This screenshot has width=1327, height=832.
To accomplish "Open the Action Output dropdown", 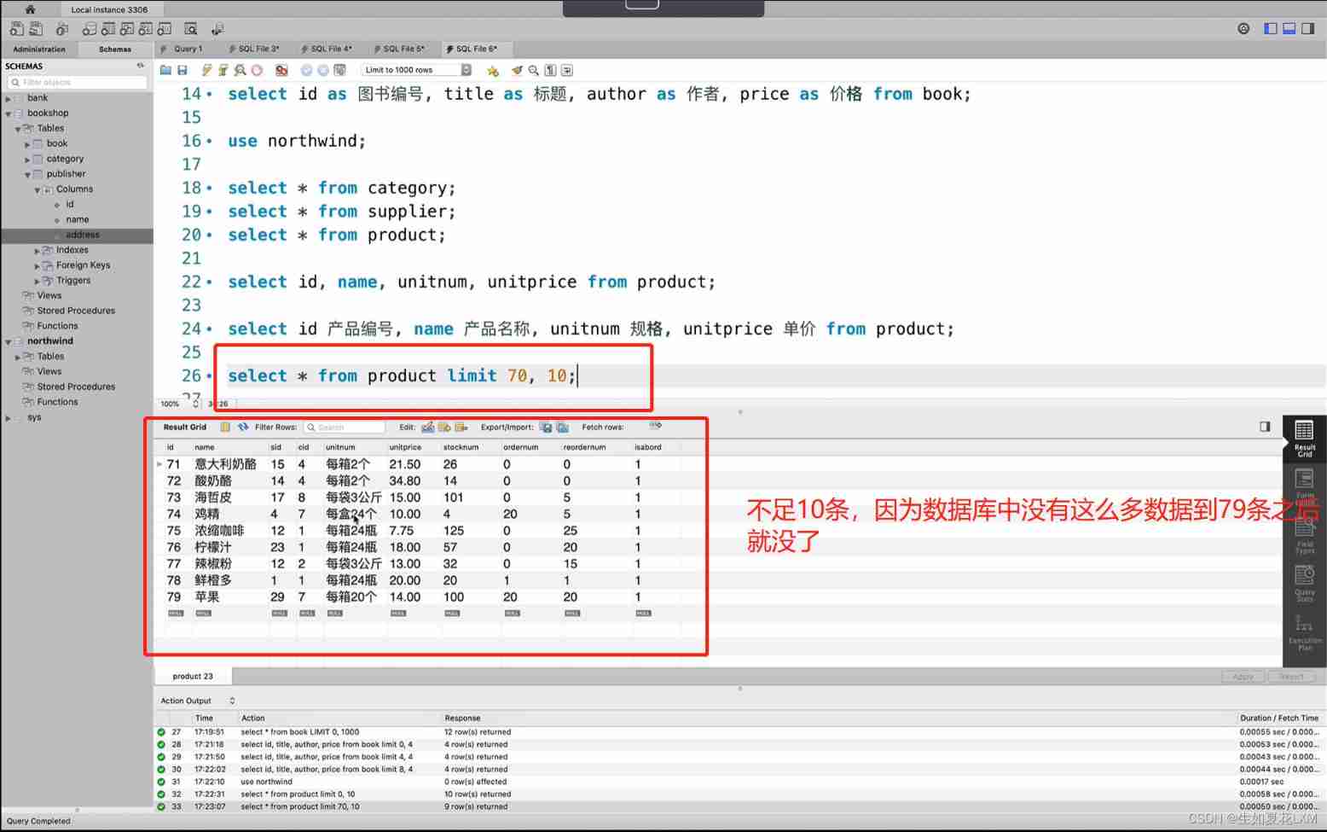I will click(x=198, y=701).
